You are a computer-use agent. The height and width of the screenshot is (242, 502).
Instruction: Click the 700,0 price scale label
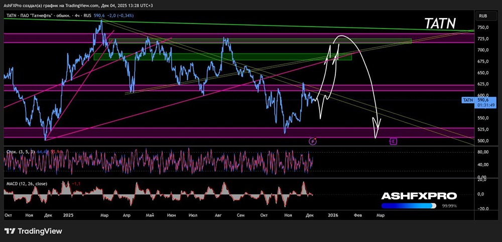click(x=484, y=50)
